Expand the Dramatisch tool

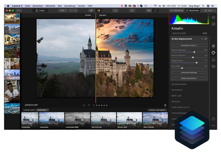pyautogui.click(x=177, y=90)
